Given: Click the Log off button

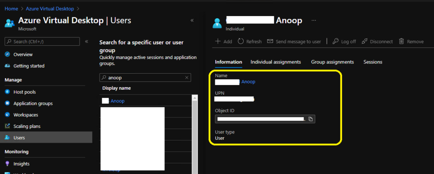Looking at the screenshot, I should 344,41.
